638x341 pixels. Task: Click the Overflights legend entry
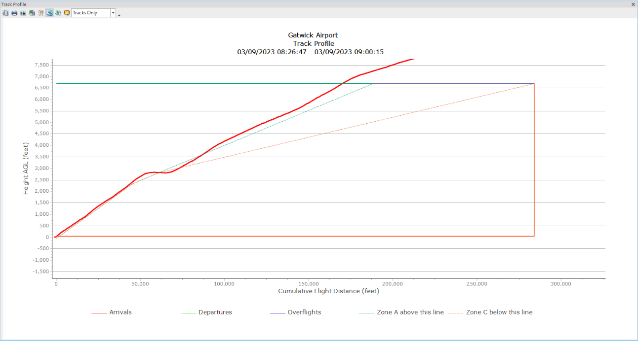(296, 312)
